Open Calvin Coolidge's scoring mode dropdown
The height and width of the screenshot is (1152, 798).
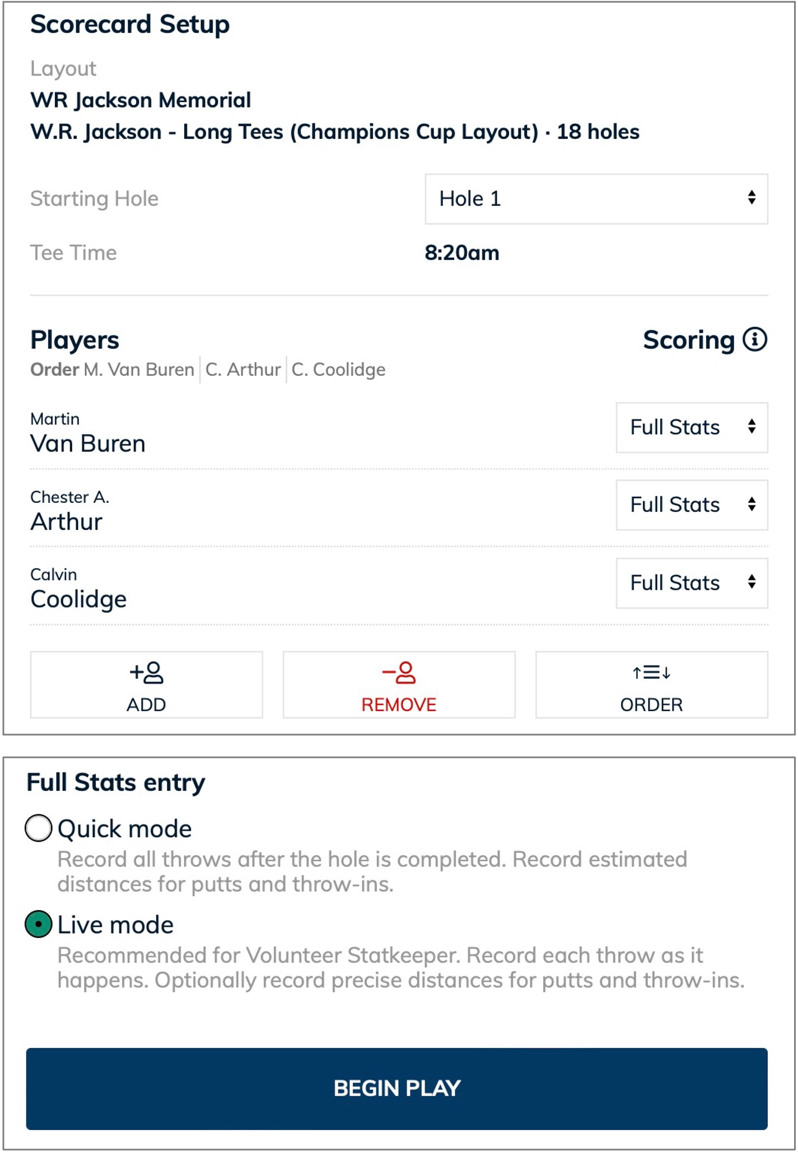click(x=692, y=583)
